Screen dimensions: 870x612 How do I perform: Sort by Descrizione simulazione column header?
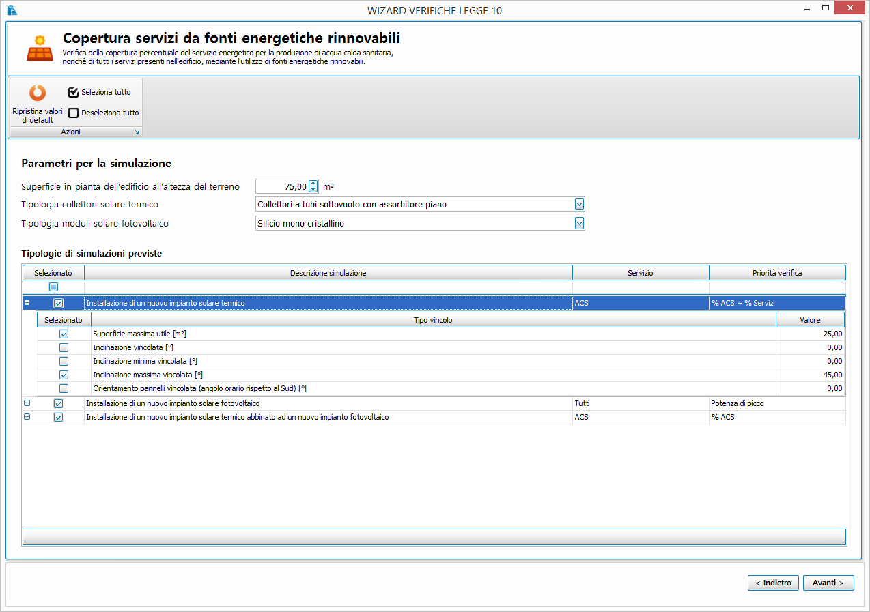coord(328,273)
